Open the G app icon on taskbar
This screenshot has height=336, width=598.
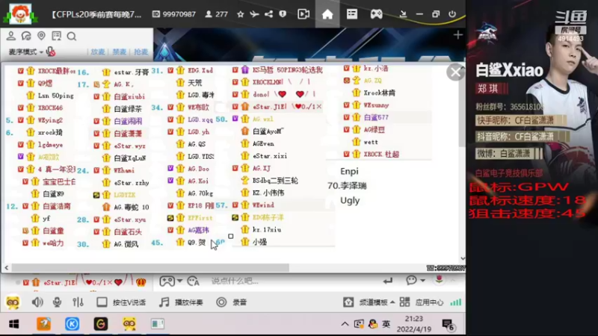(x=101, y=324)
